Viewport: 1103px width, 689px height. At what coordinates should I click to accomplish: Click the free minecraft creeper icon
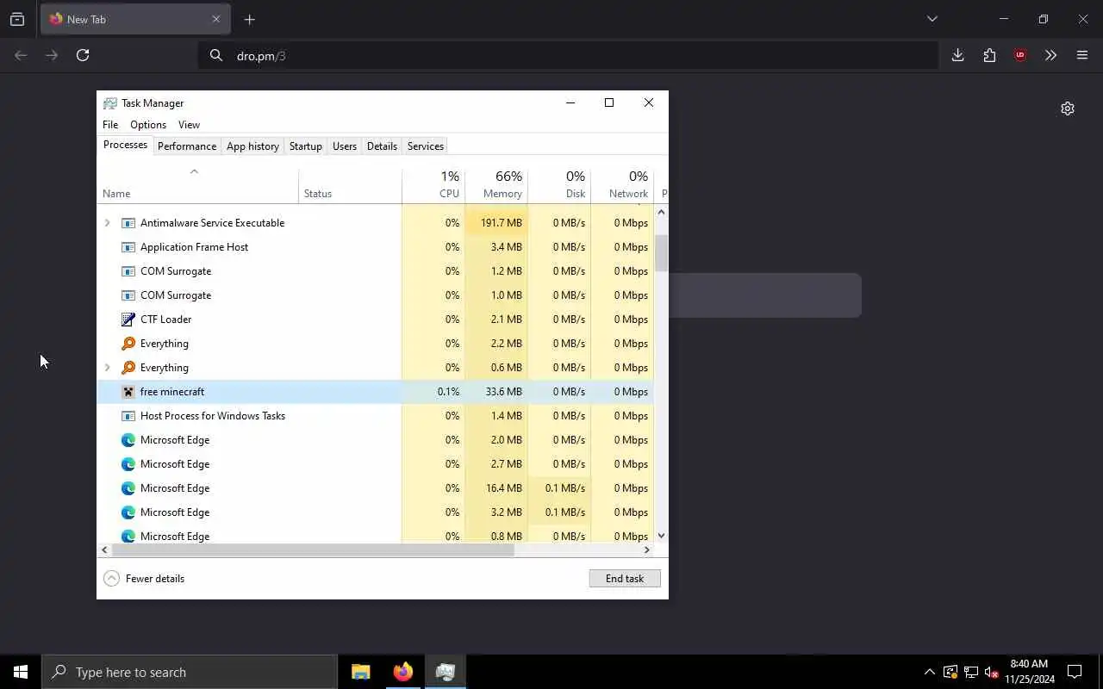[128, 392]
